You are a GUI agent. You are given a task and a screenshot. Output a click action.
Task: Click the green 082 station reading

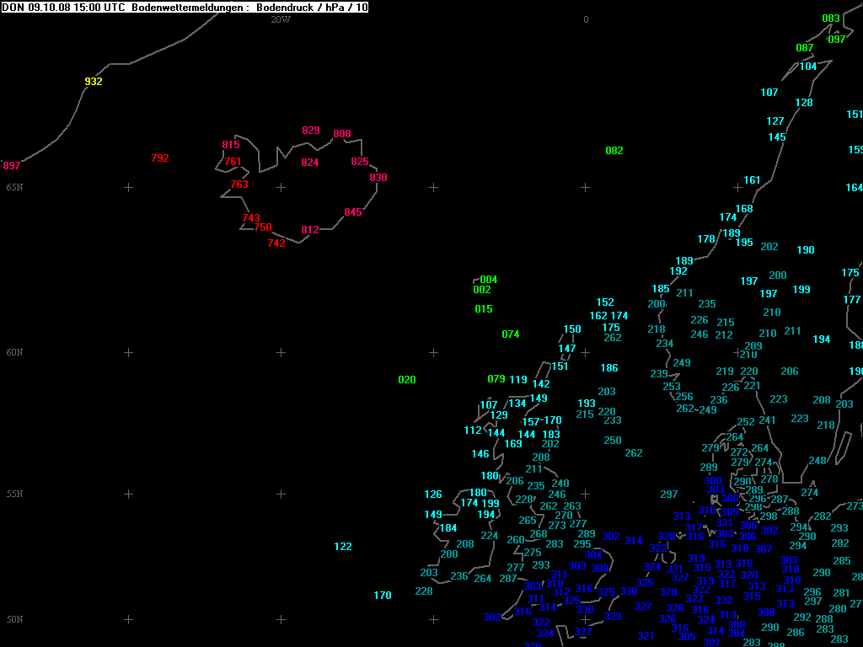pyautogui.click(x=614, y=151)
